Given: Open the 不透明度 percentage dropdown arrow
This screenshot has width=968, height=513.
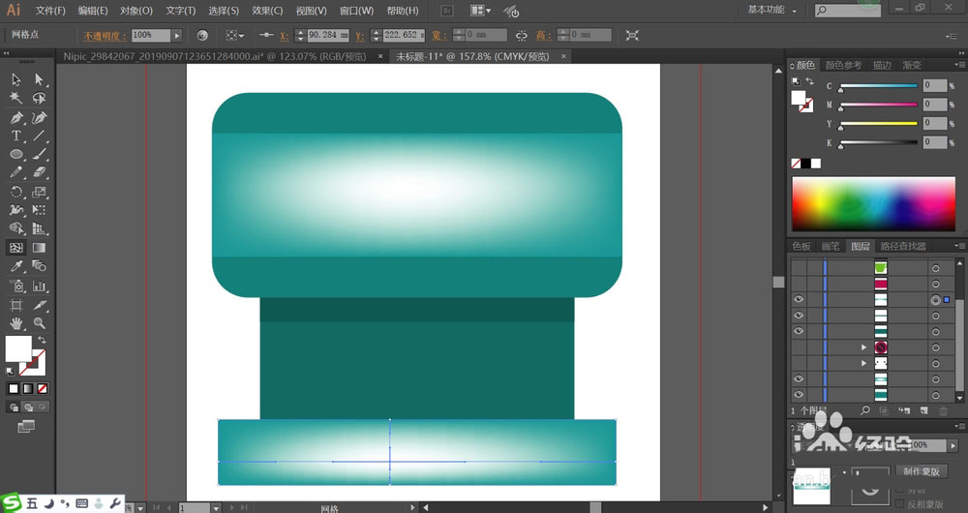Looking at the screenshot, I should [177, 35].
